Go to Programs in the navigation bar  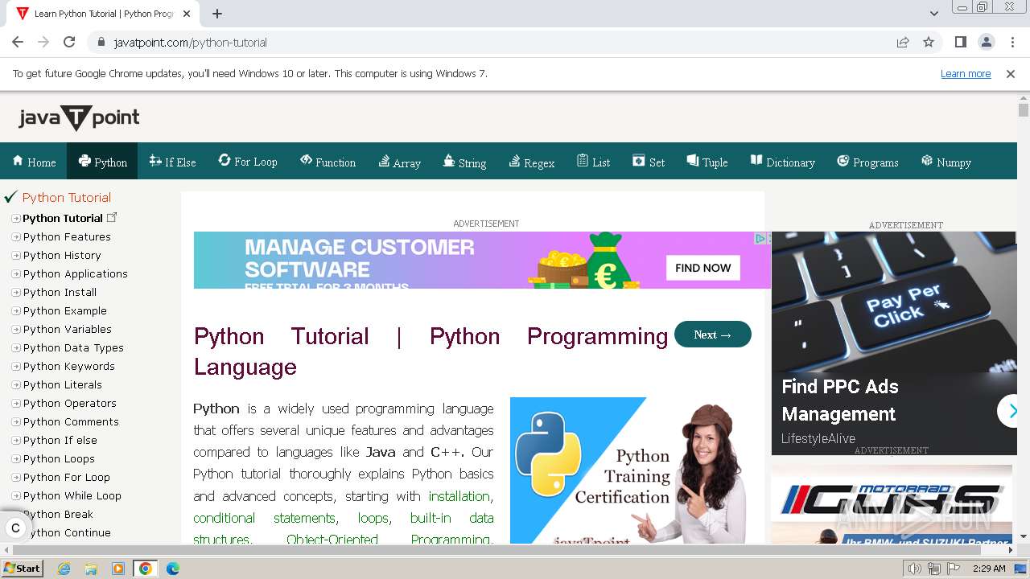(867, 162)
